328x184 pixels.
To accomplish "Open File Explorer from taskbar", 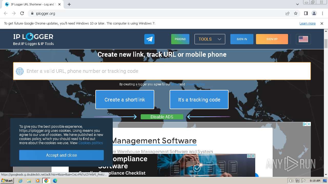I will (29, 181).
